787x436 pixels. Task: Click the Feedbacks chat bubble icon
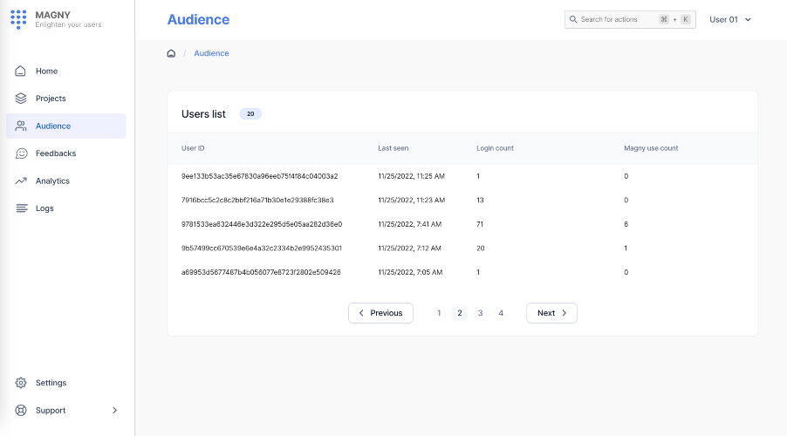pyautogui.click(x=21, y=153)
